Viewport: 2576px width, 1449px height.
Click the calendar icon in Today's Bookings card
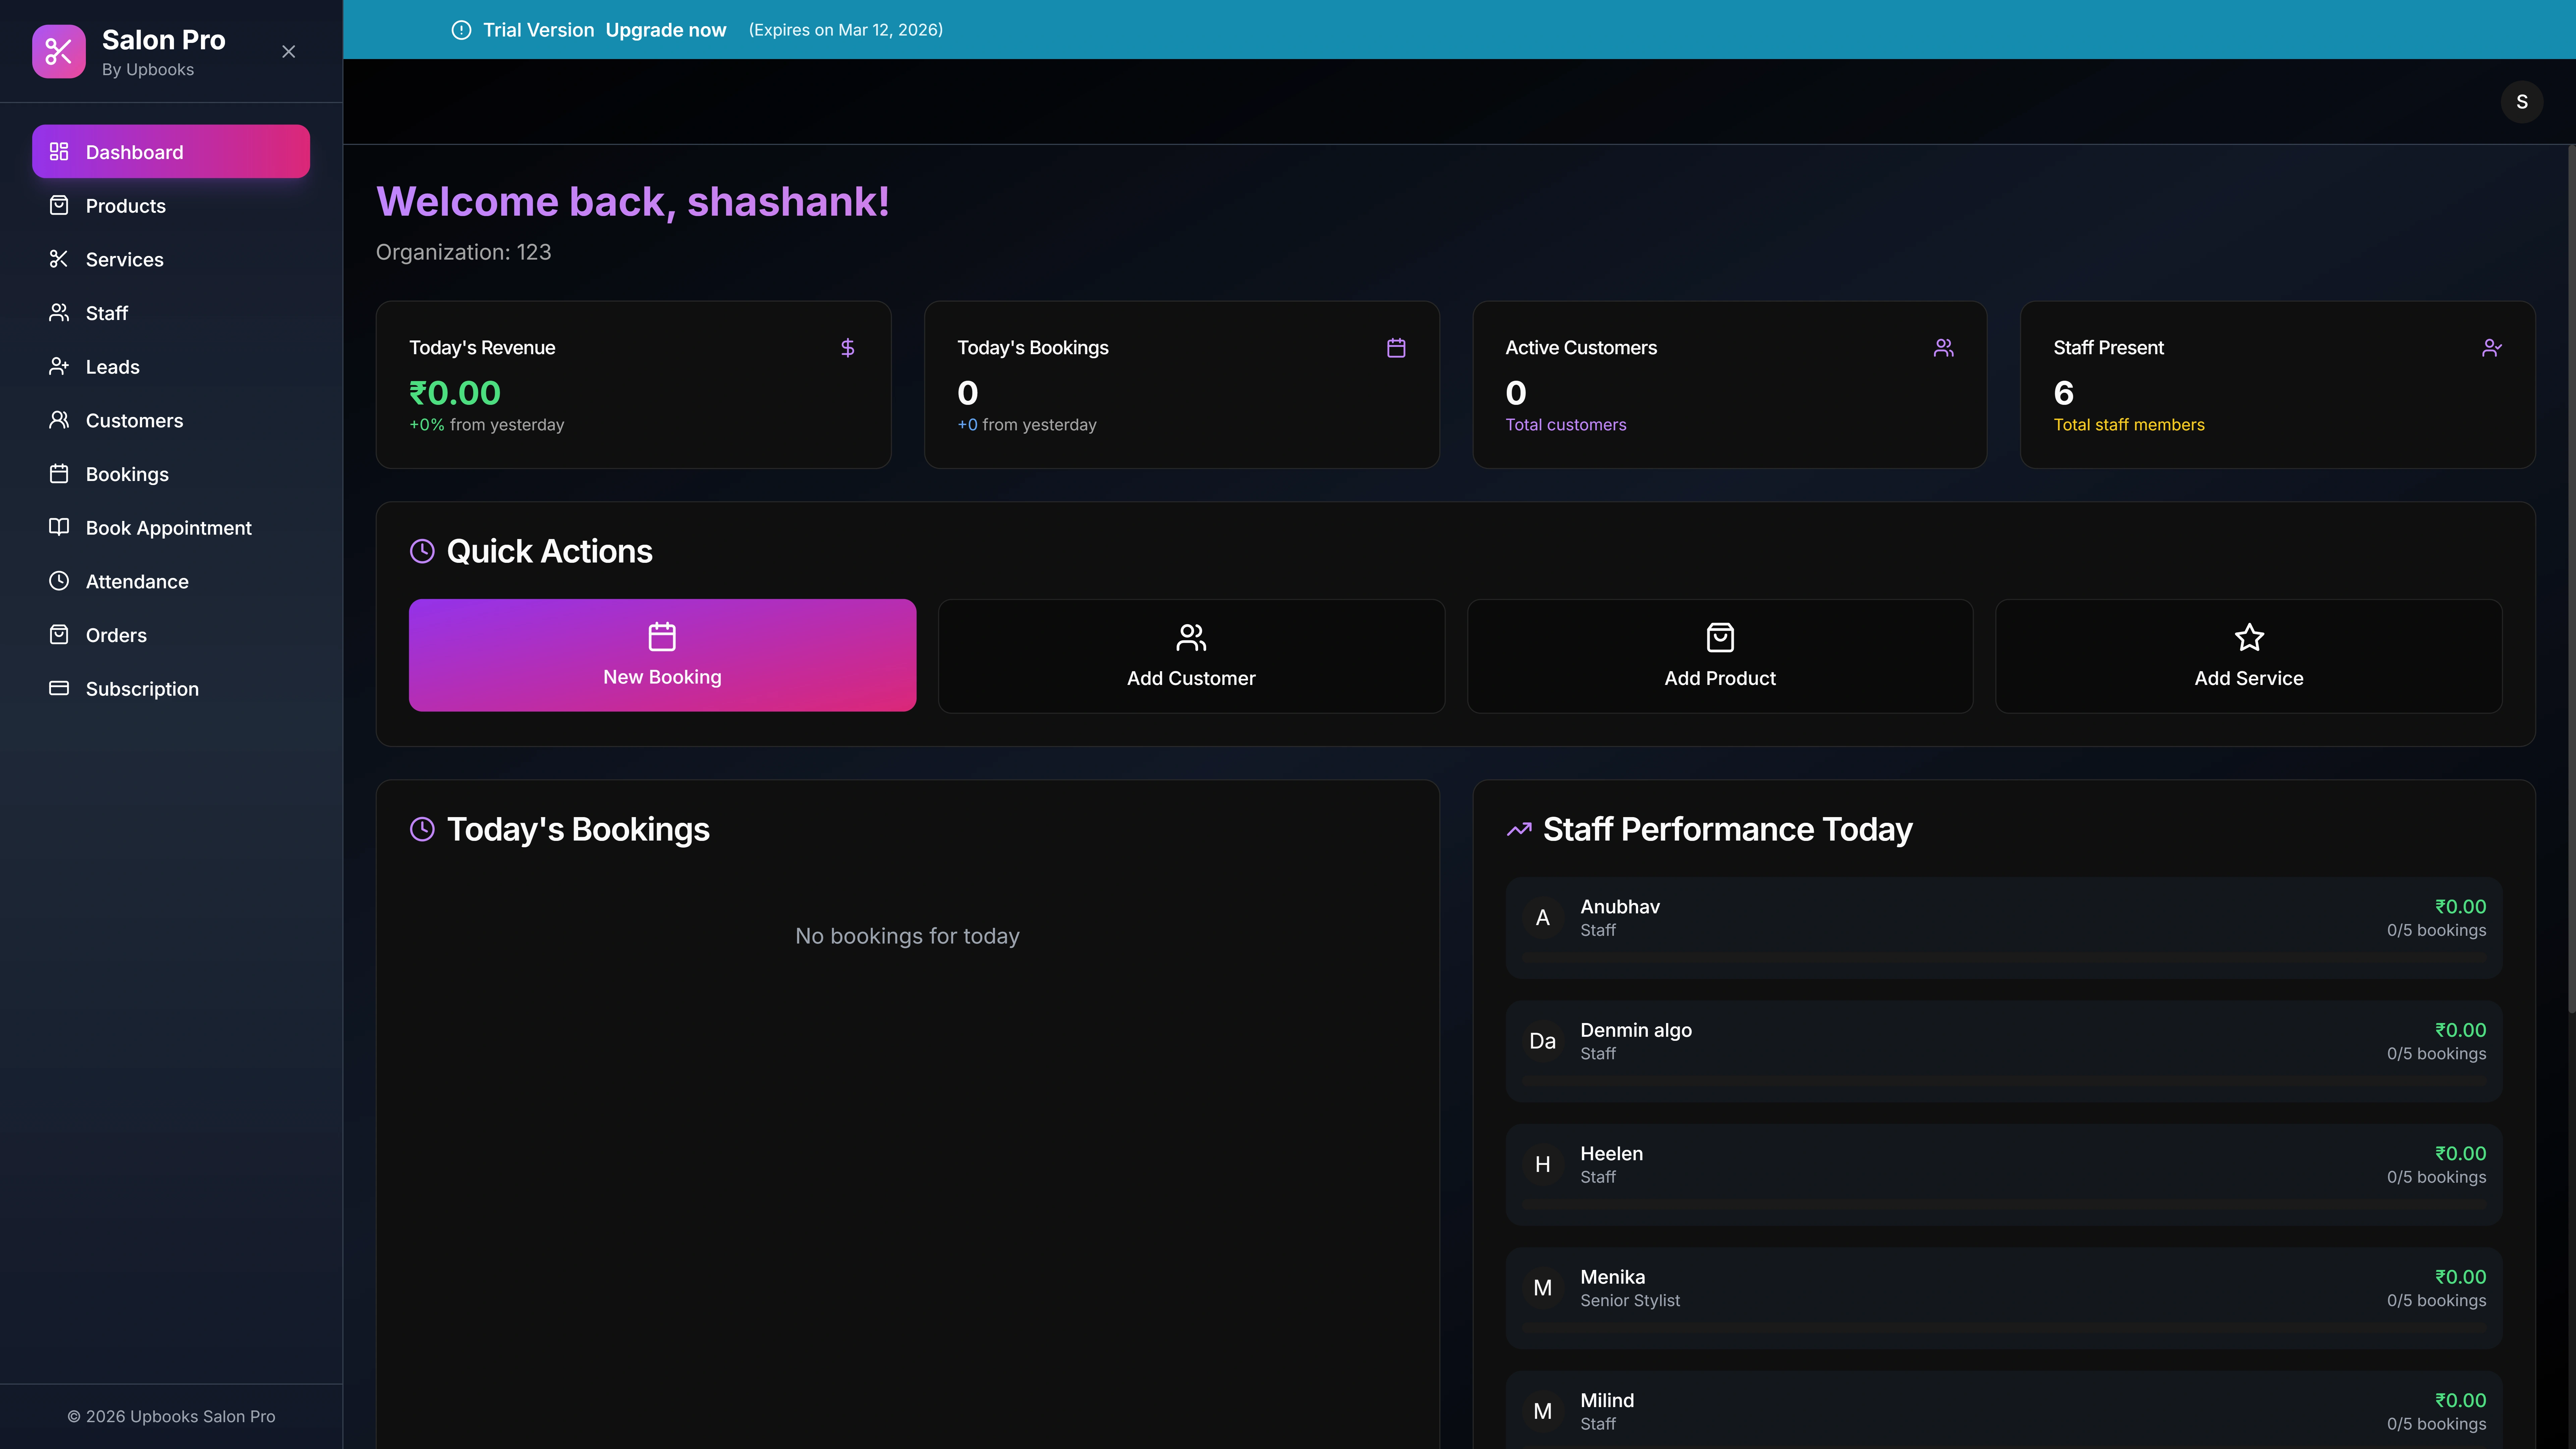tap(1396, 348)
